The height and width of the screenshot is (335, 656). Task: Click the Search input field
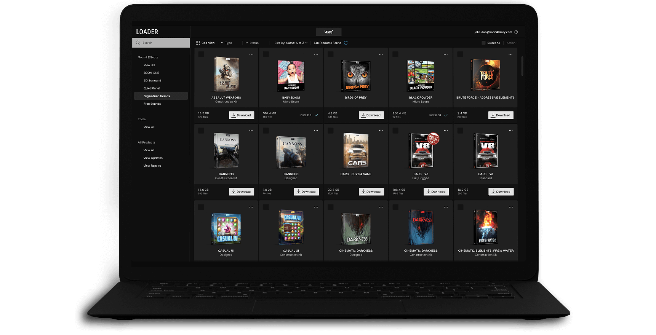coord(164,43)
